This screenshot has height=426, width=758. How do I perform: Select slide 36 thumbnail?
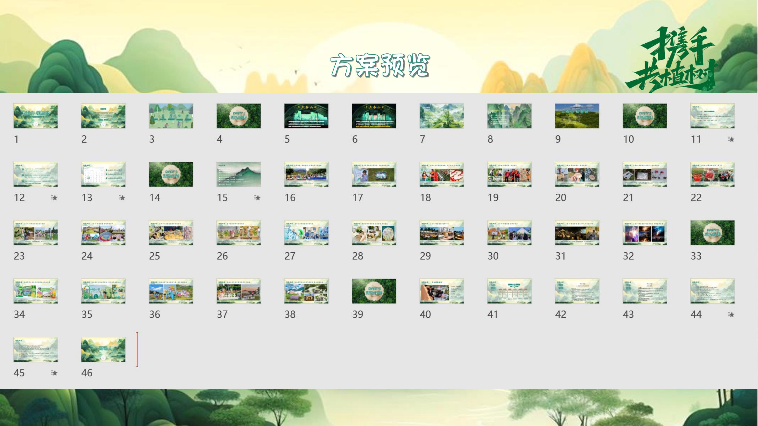click(x=171, y=291)
